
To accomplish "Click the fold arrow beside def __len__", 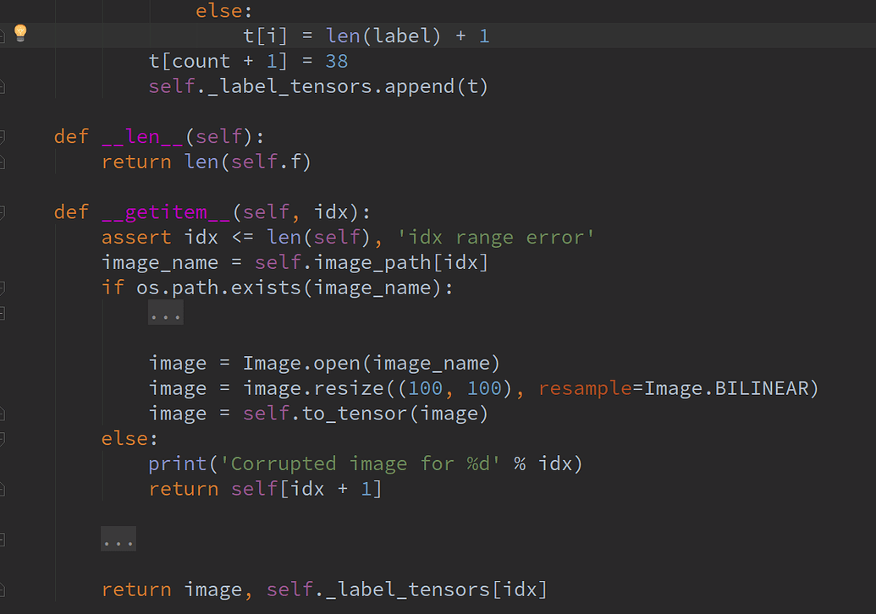I will (5, 136).
